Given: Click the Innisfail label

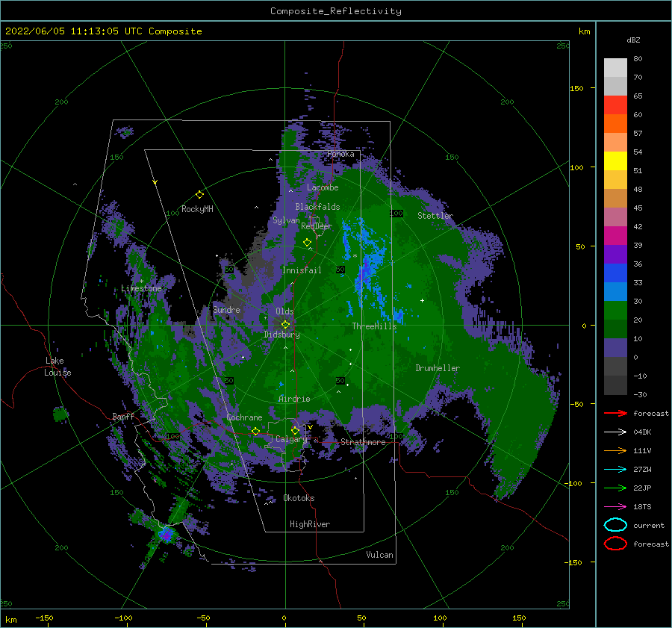Looking at the screenshot, I should (302, 270).
